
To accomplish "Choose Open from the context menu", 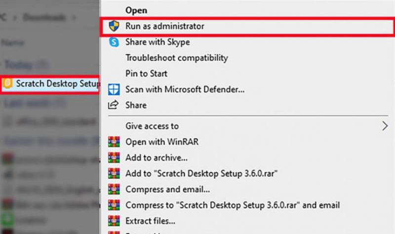I will 136,10.
